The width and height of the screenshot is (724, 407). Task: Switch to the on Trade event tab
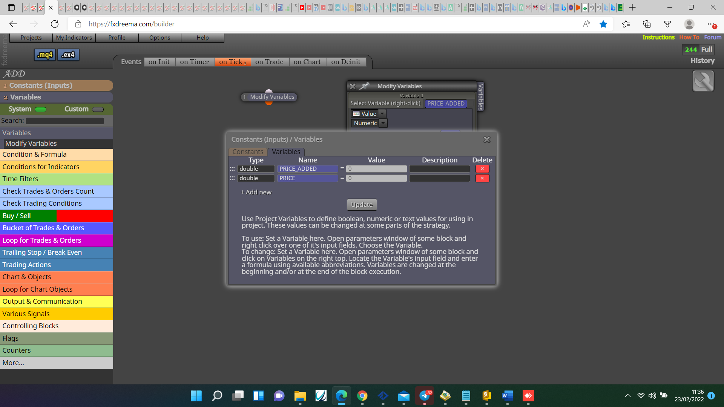tap(269, 62)
